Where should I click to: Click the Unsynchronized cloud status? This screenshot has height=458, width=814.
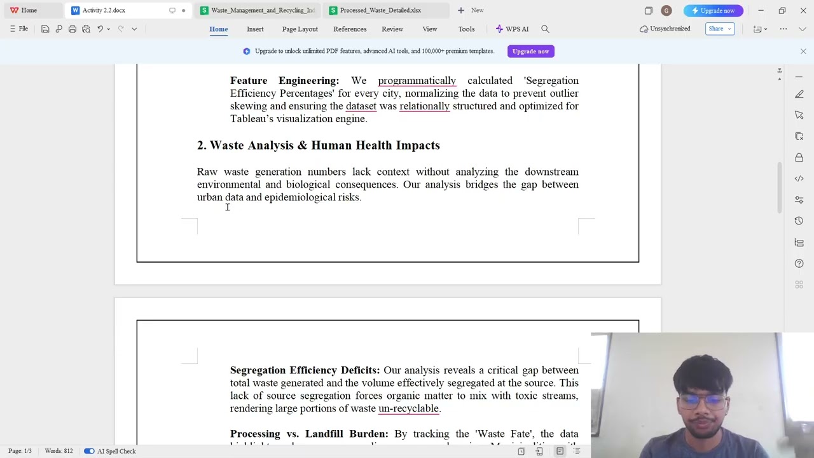coord(665,29)
